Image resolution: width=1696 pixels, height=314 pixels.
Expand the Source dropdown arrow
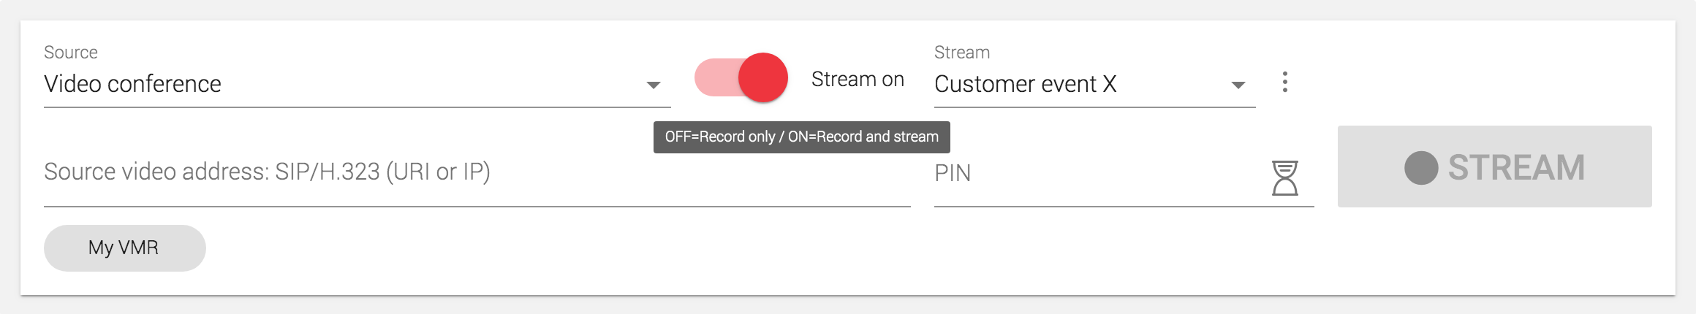click(x=654, y=85)
